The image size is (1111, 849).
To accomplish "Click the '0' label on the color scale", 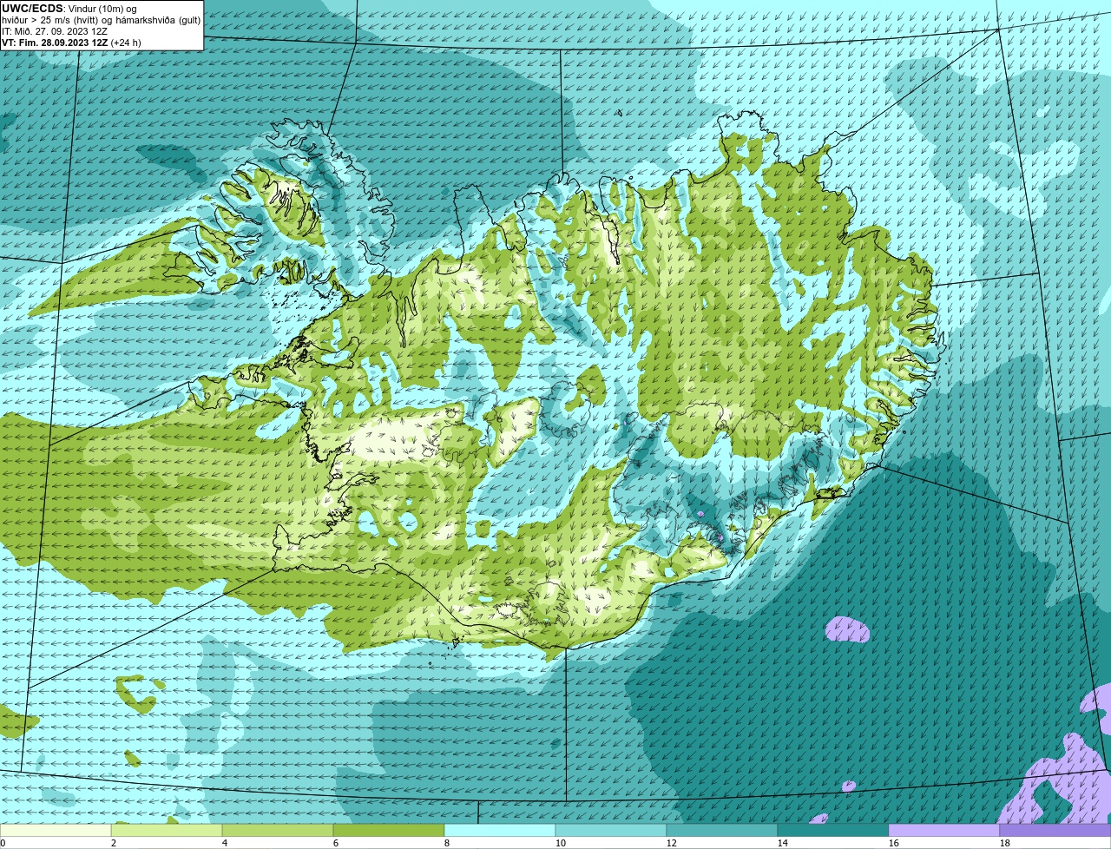I will tap(3, 843).
